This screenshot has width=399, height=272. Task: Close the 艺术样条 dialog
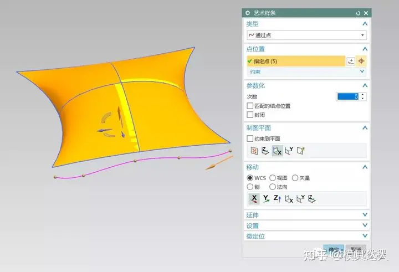pos(366,13)
